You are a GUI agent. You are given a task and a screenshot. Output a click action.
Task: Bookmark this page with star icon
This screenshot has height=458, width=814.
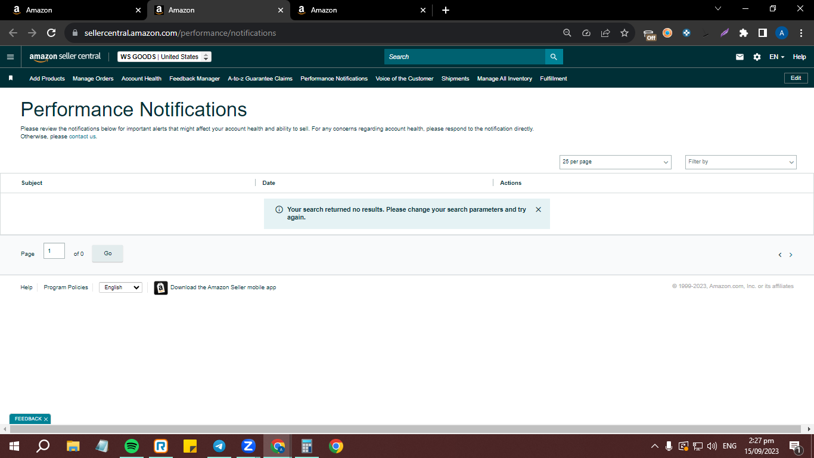pyautogui.click(x=625, y=33)
